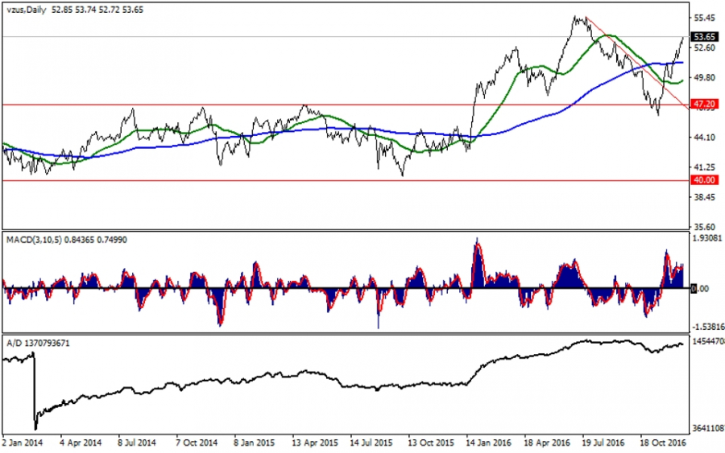This screenshot has height=453, width=725.
Task: Select the 1.93081 MACD scale value
Action: click(x=707, y=240)
